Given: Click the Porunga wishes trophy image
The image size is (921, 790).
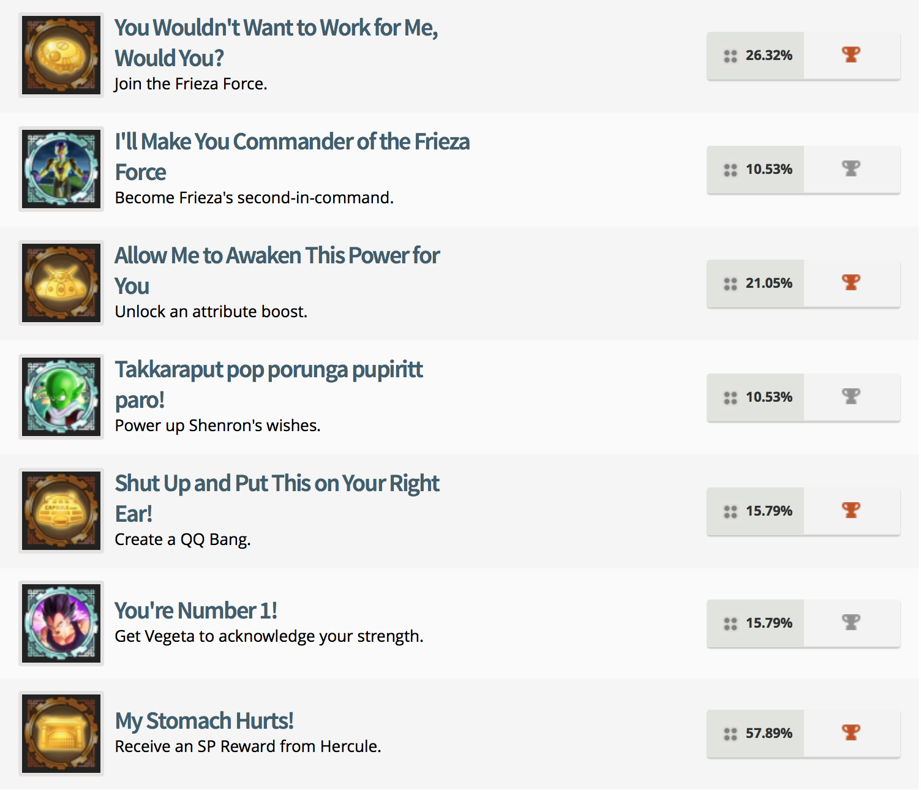Looking at the screenshot, I should click(61, 397).
